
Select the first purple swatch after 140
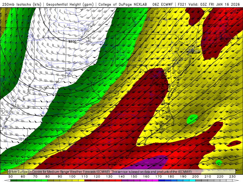tap(125, 180)
